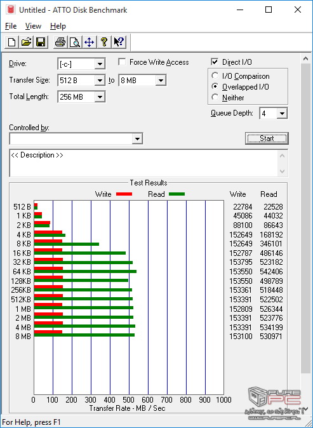
Task: Open the 512 B transfer size dropdown
Action: click(100, 81)
